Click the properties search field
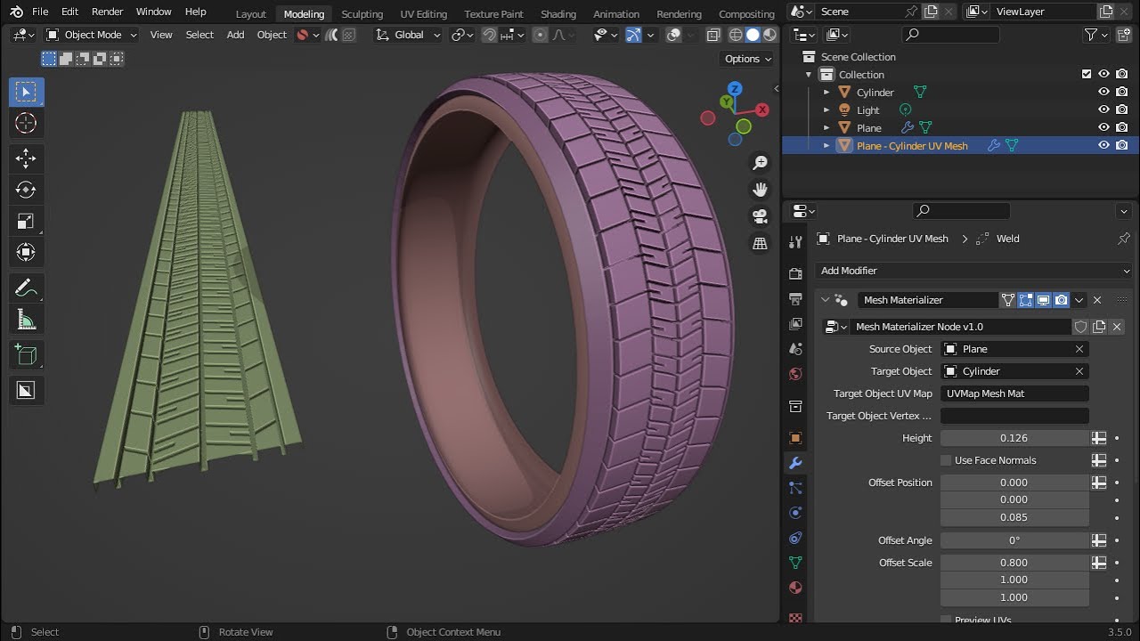Image resolution: width=1140 pixels, height=641 pixels. coord(962,210)
